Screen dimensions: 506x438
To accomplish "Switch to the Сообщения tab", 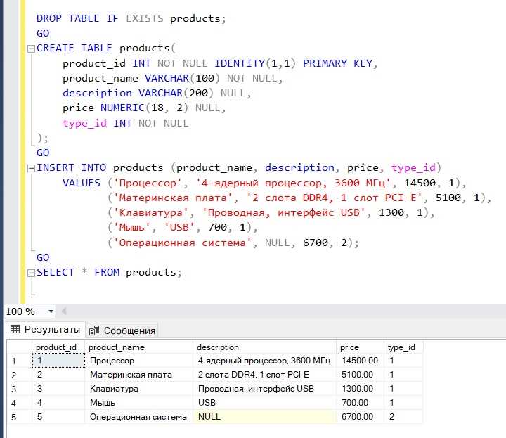I will (x=122, y=330).
